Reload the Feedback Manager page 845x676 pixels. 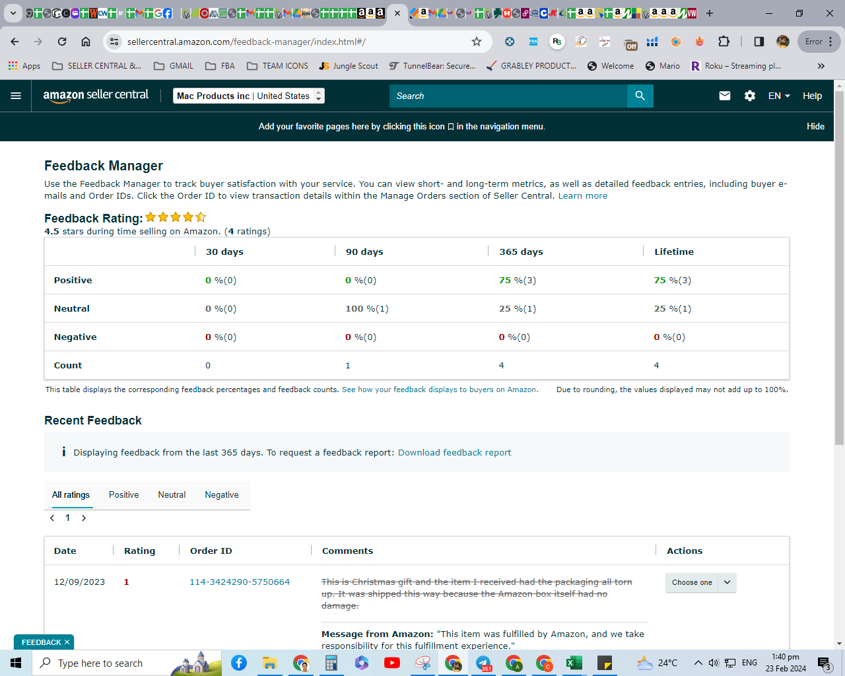click(62, 42)
